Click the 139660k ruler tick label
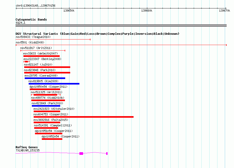 pos(147,11)
